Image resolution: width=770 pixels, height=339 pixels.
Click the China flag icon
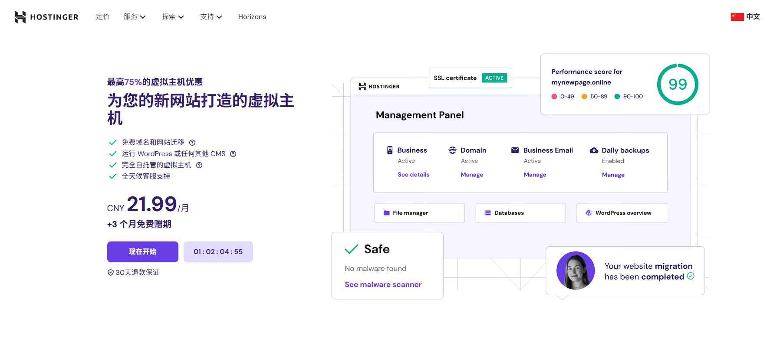click(737, 17)
